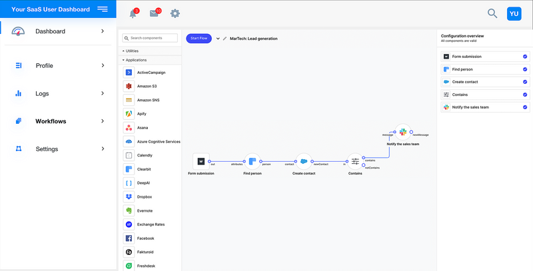Click the pencil edit icon beside flow name

click(x=225, y=39)
